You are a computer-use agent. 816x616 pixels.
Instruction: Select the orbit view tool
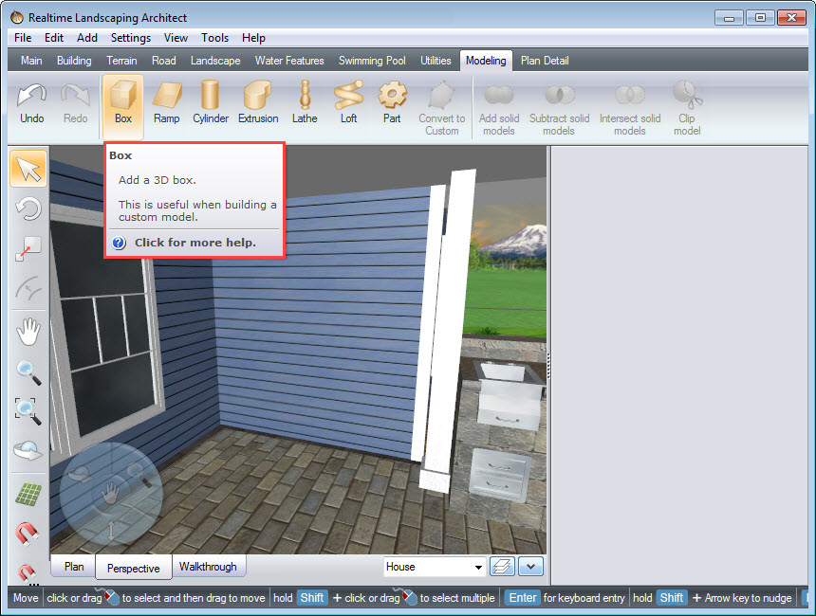click(28, 450)
